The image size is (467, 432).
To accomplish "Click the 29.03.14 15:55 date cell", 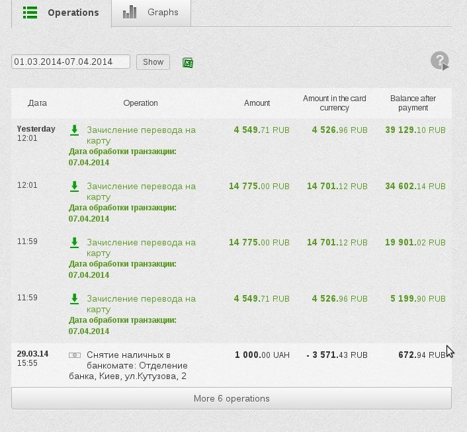I will coord(32,359).
